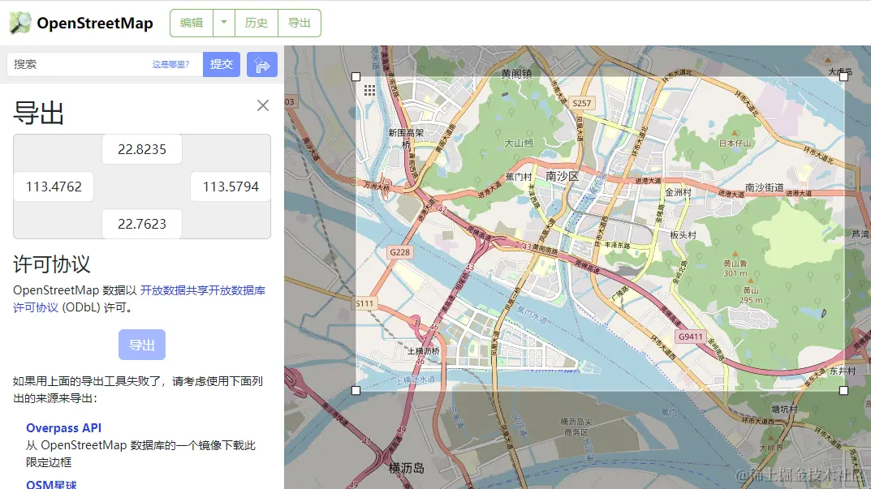Open the 导出 tab in header
The image size is (871, 489).
pyautogui.click(x=300, y=23)
